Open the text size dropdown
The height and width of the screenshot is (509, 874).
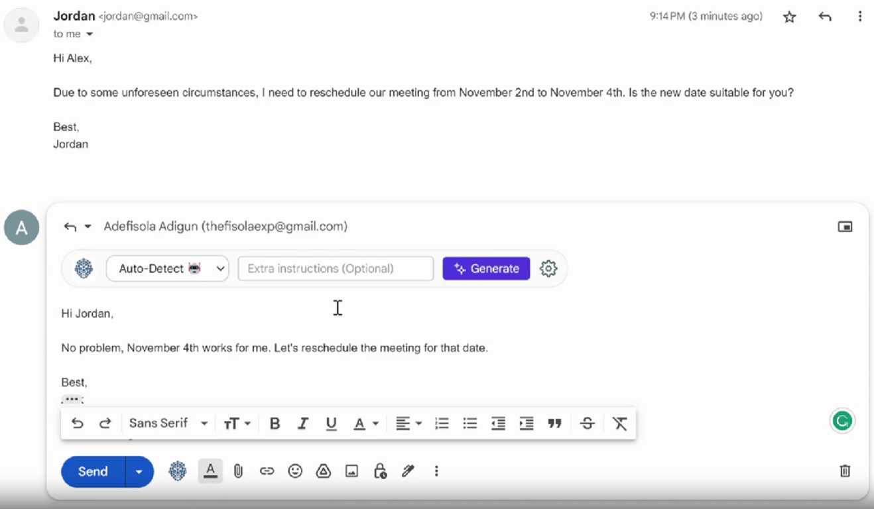point(237,424)
